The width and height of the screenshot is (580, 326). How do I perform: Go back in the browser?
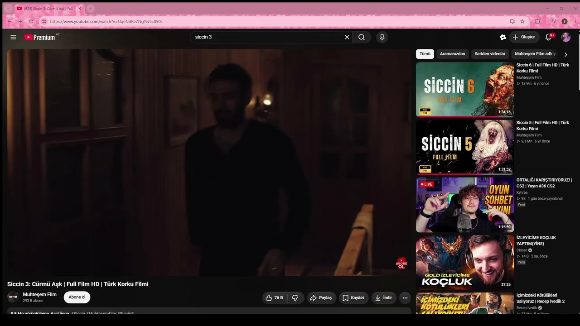click(x=10, y=21)
